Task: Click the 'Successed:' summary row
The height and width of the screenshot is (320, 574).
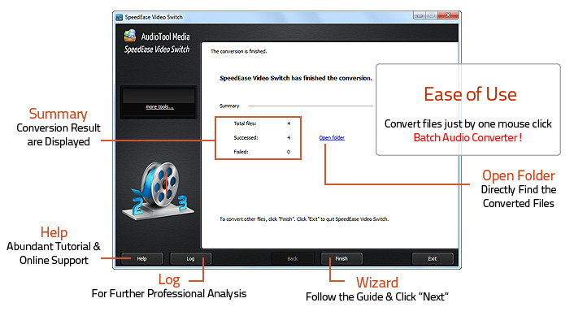Action: click(262, 138)
